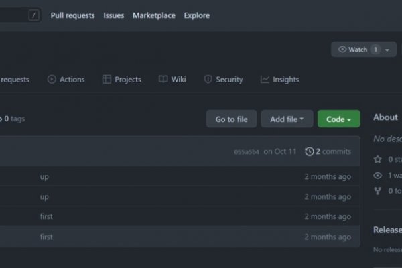Viewport: 402px width, 268px height.
Task: Click the eye icon for watching count
Action: 379,176
